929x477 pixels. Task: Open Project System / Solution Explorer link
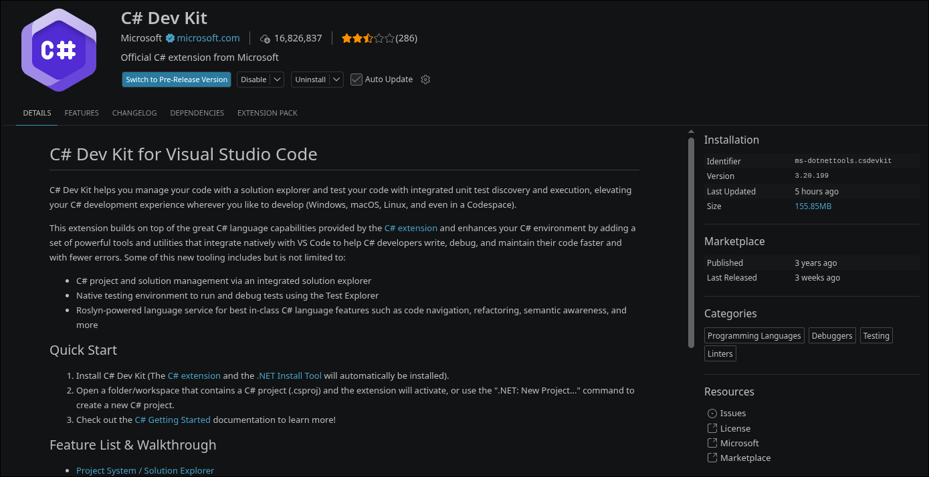145,470
